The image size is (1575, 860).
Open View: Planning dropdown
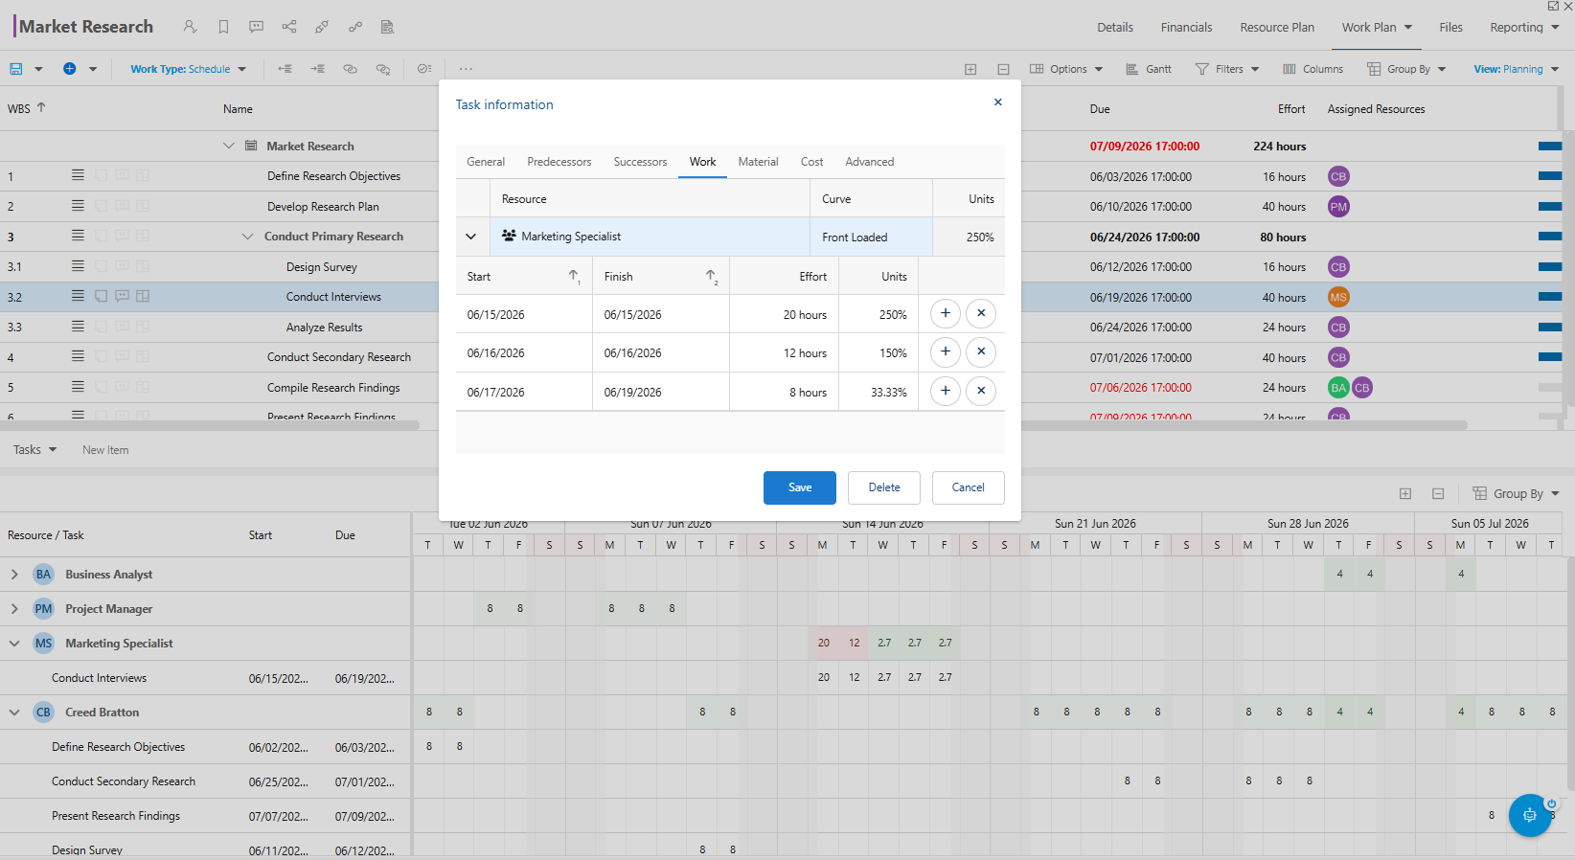[1517, 69]
